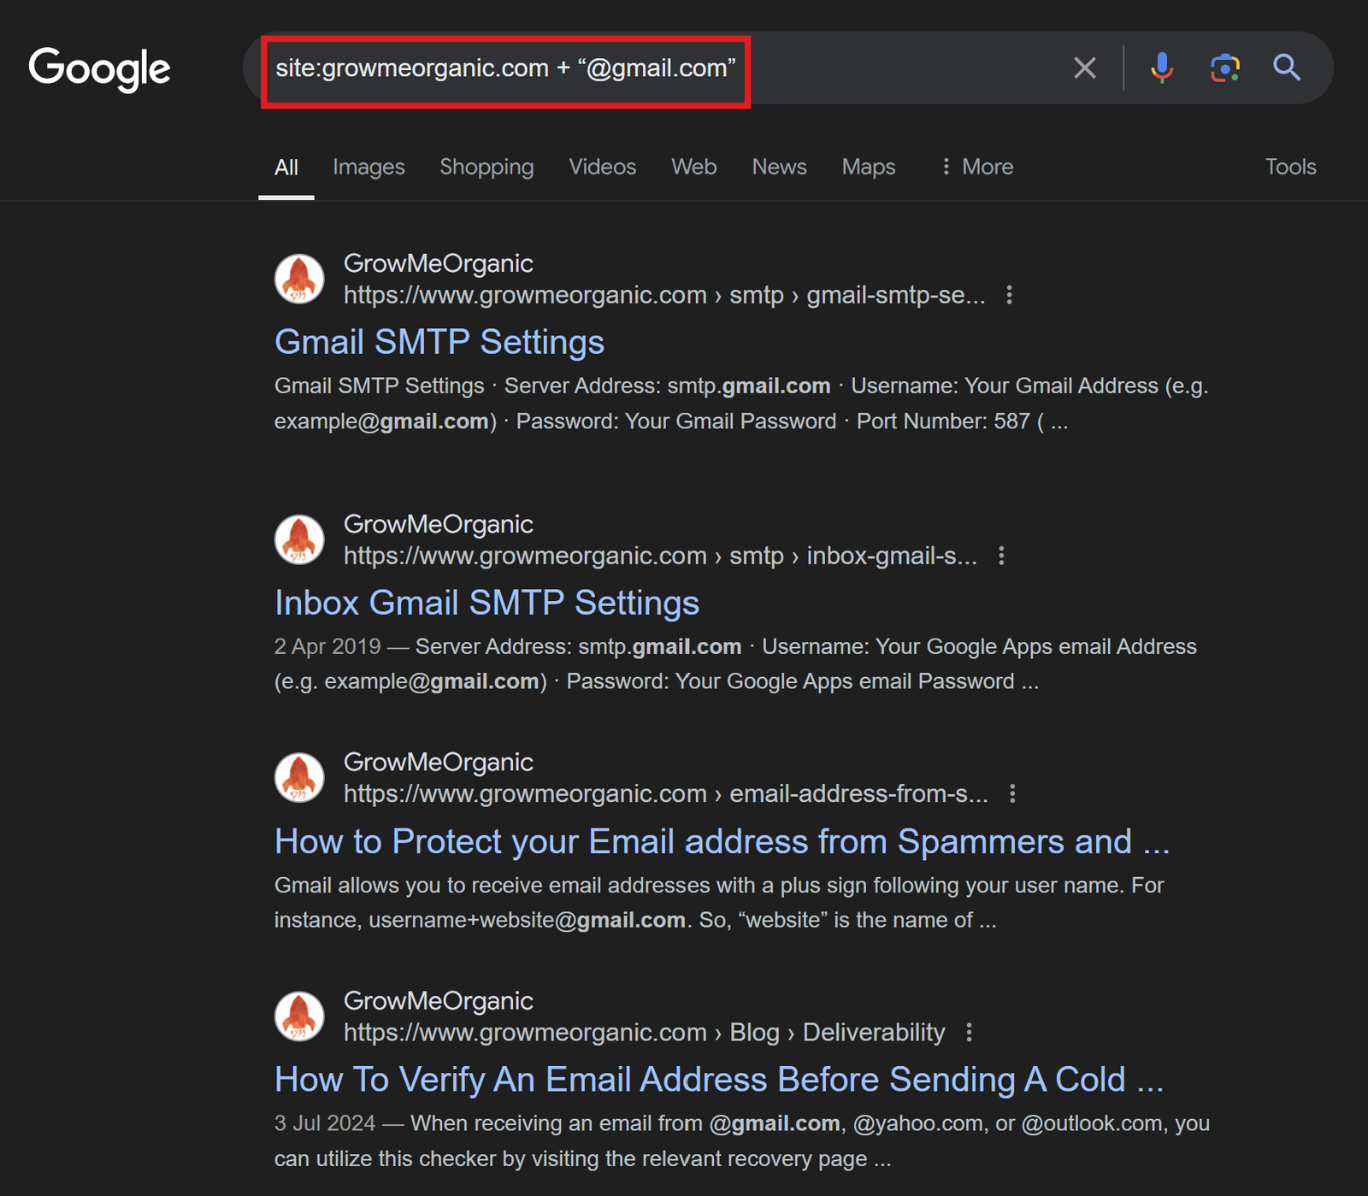Click the snippet starting 'Gmail allows you to receive'
Viewport: 1368px width, 1196px height.
[719, 903]
